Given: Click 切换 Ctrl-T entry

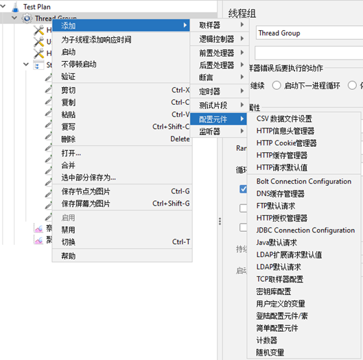Looking at the screenshot, I should [122, 242].
